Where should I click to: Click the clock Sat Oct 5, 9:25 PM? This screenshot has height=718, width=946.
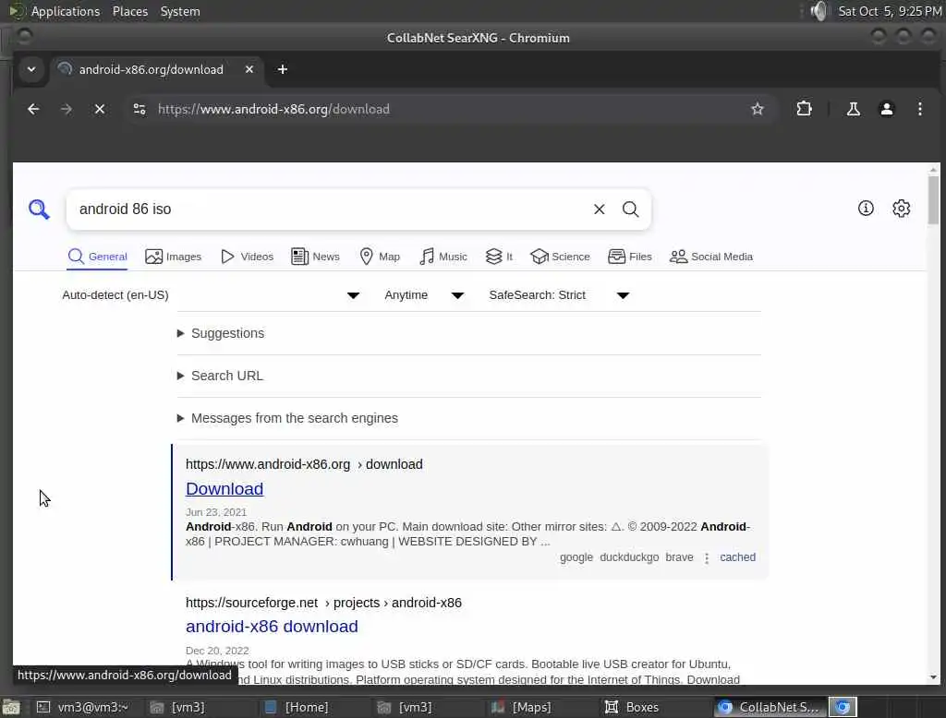tap(890, 11)
